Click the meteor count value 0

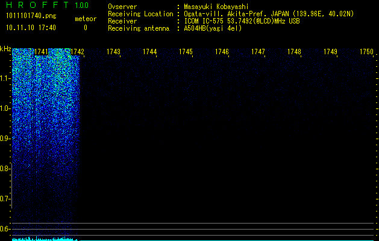point(86,28)
